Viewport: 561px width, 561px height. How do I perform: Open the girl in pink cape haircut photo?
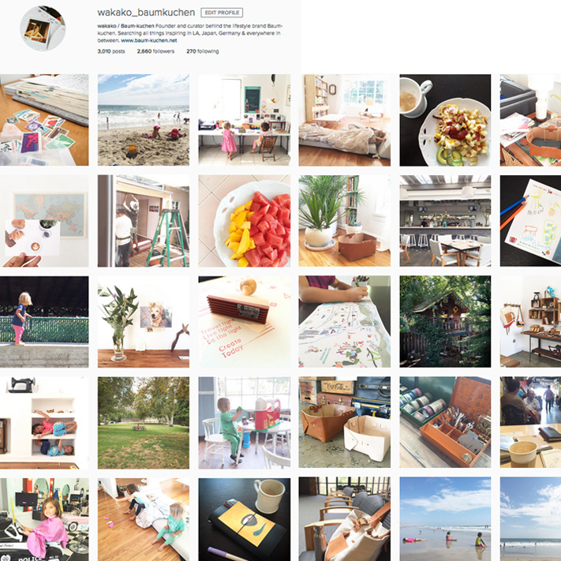[44, 519]
